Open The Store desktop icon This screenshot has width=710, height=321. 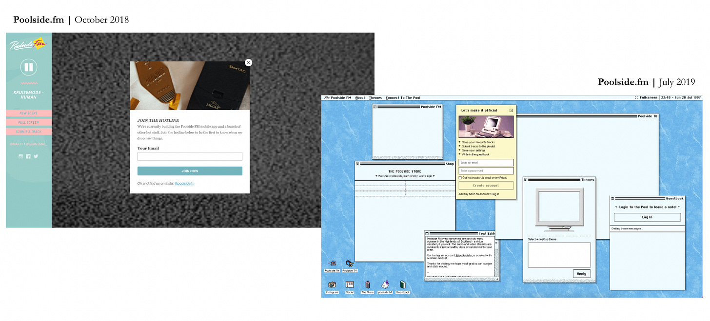tap(367, 287)
